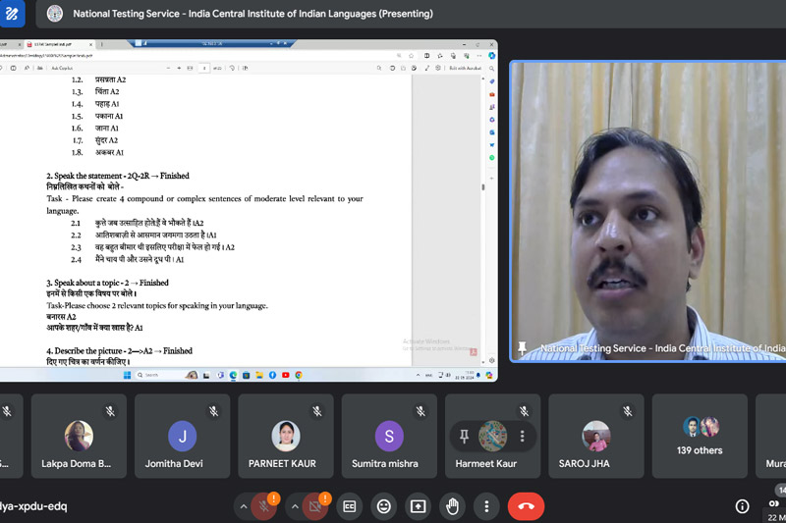Click Edit with Acrobat button

465,68
